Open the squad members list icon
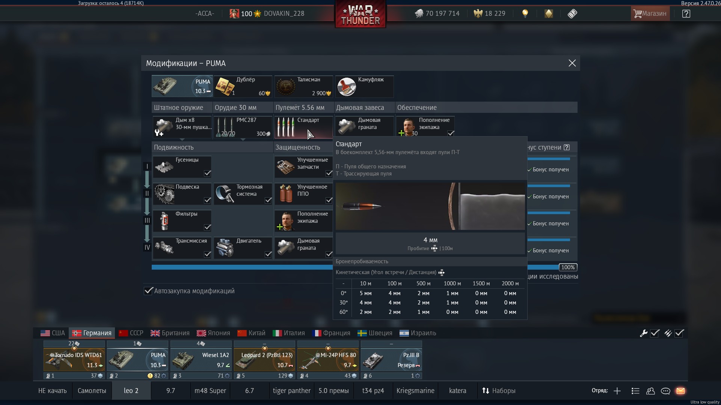 635,391
